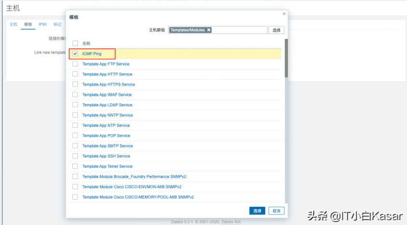The width and height of the screenshot is (407, 225).
Task: Open the ICMP Ping template link
Action: (x=92, y=54)
